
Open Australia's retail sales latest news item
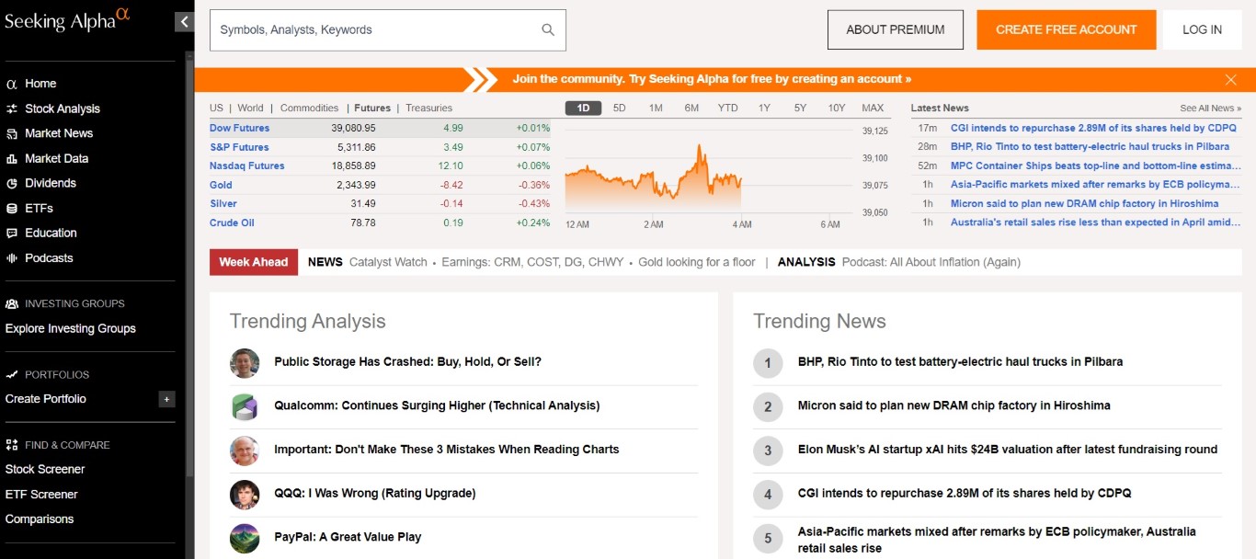click(1096, 222)
